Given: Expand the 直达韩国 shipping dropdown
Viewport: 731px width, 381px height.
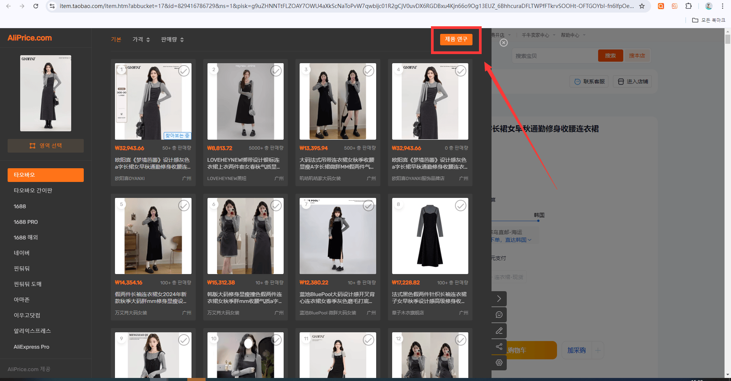Looking at the screenshot, I should point(518,240).
